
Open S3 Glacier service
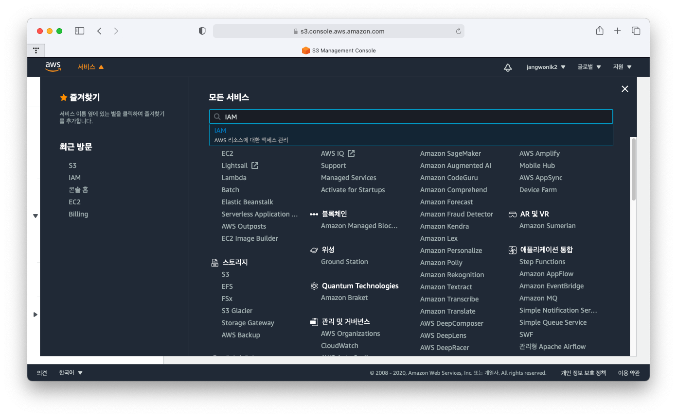pos(237,311)
